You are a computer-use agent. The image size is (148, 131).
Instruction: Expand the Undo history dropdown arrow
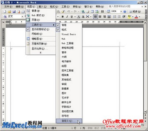pos(72,11)
